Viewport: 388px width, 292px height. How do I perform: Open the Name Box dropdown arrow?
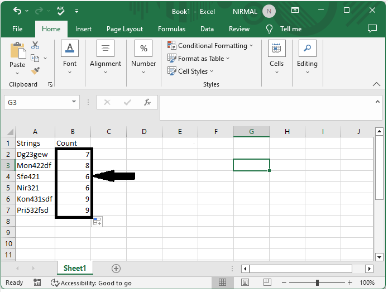(x=74, y=102)
